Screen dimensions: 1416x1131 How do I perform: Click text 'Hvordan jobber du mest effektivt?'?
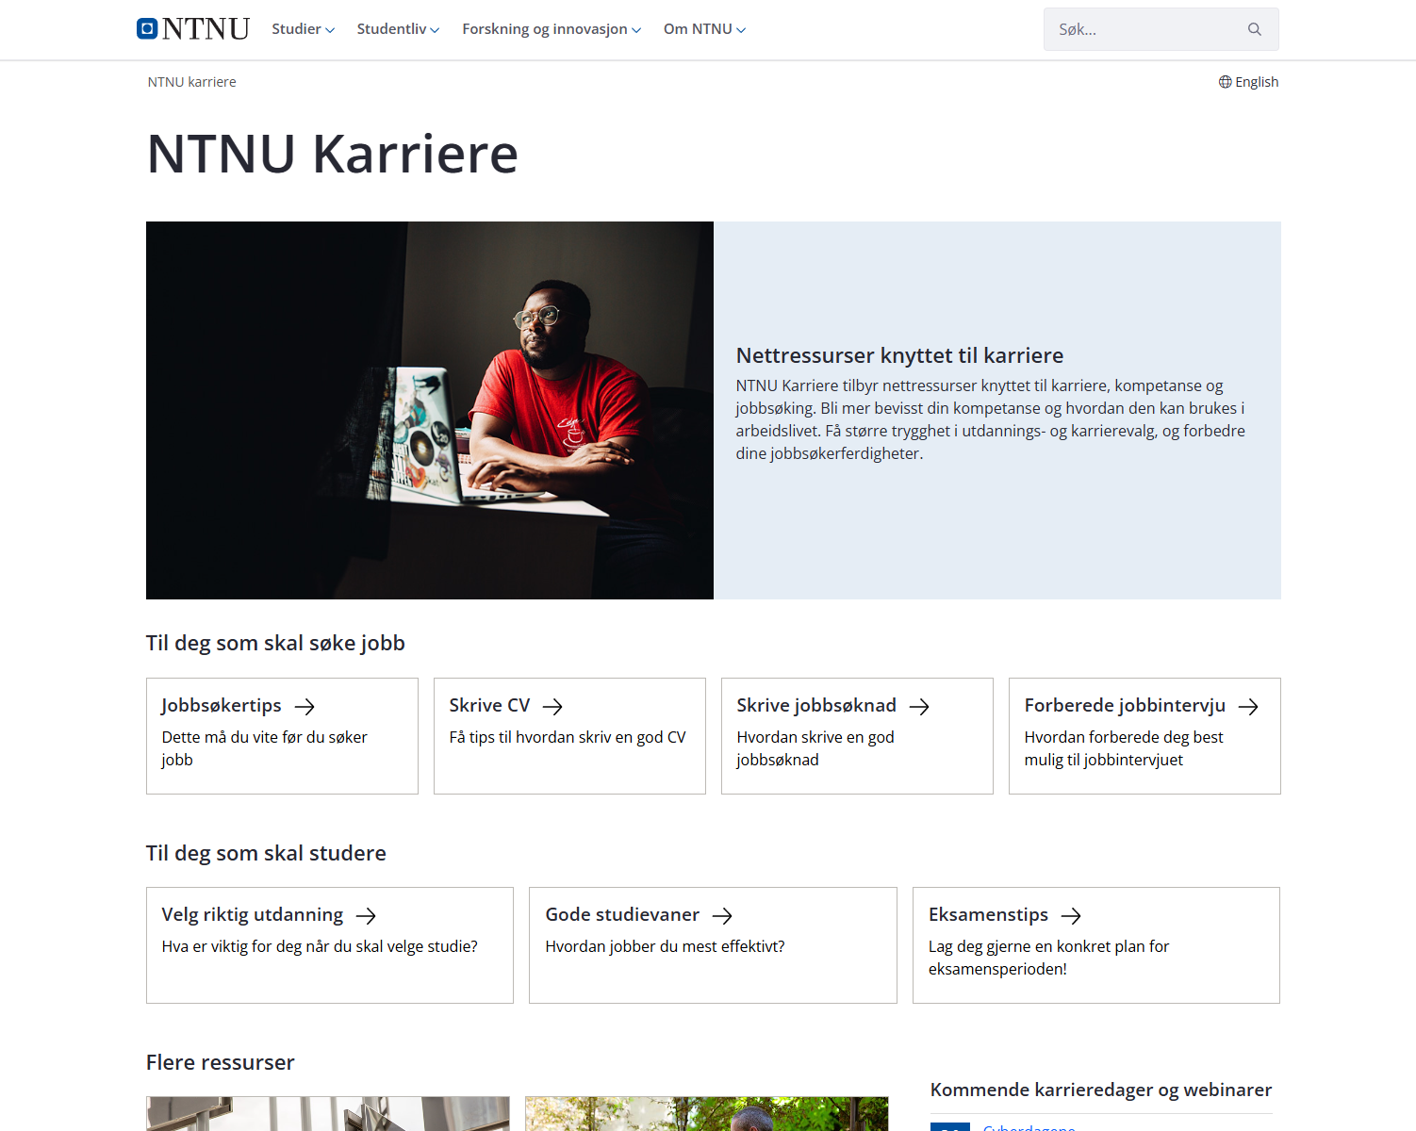click(x=665, y=946)
